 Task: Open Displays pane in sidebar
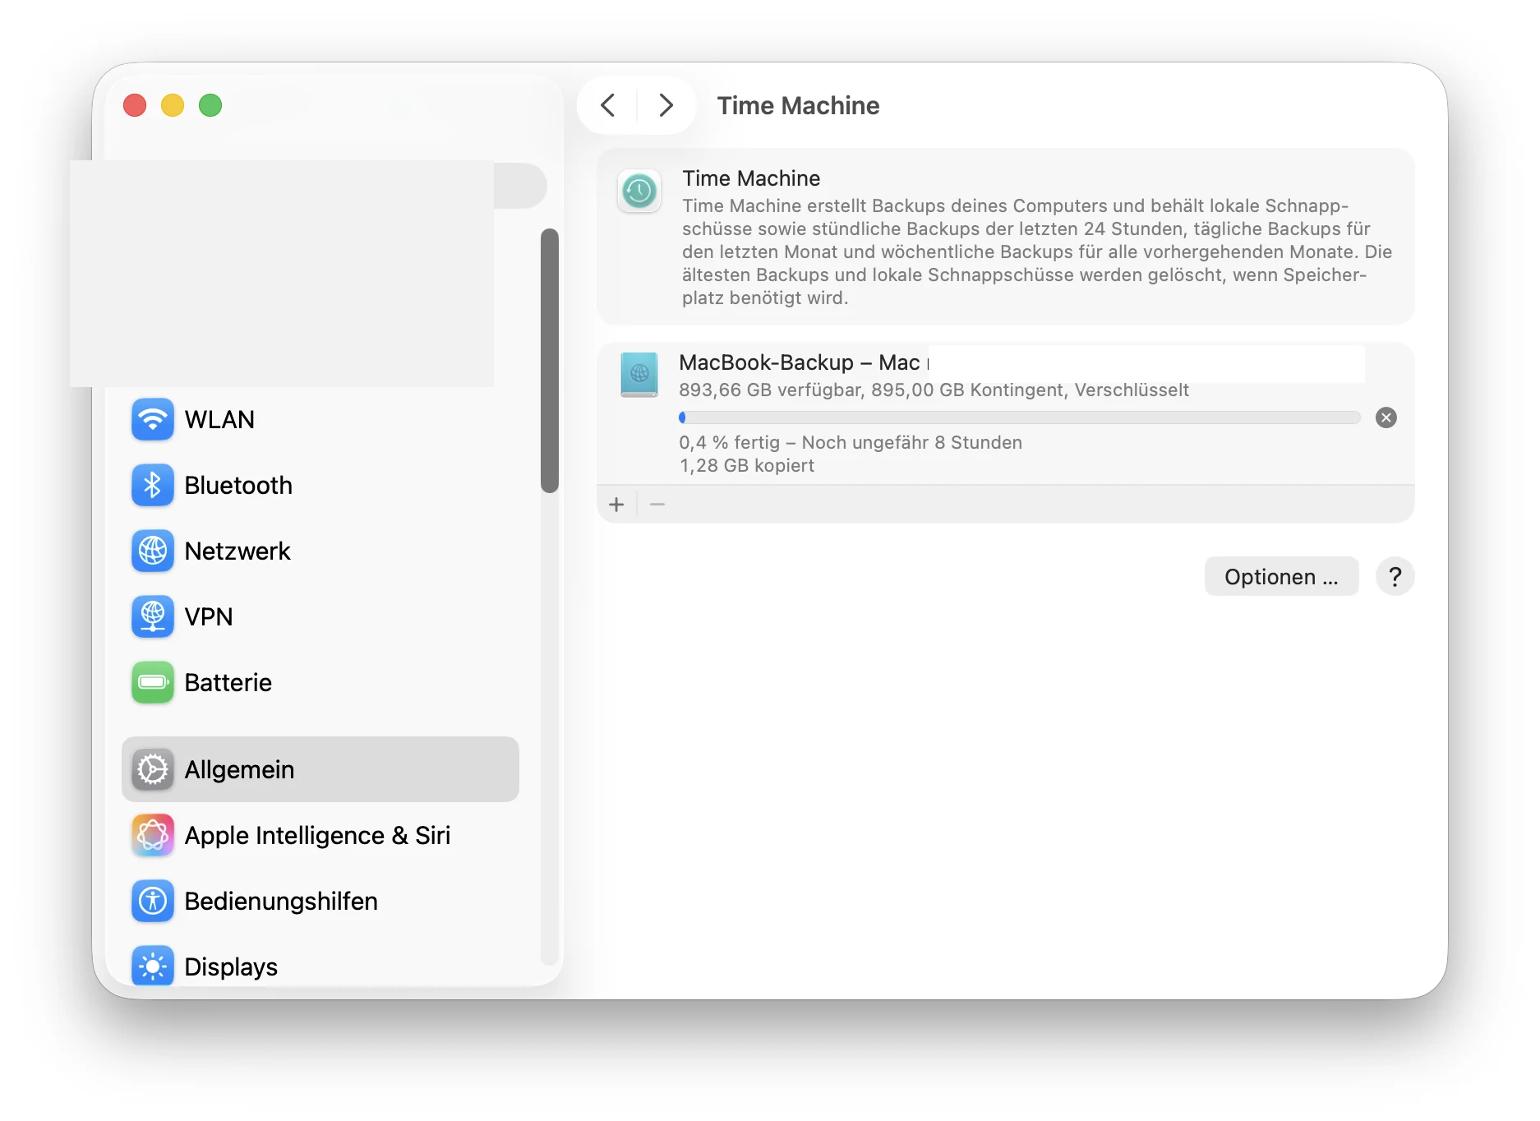[x=320, y=966]
